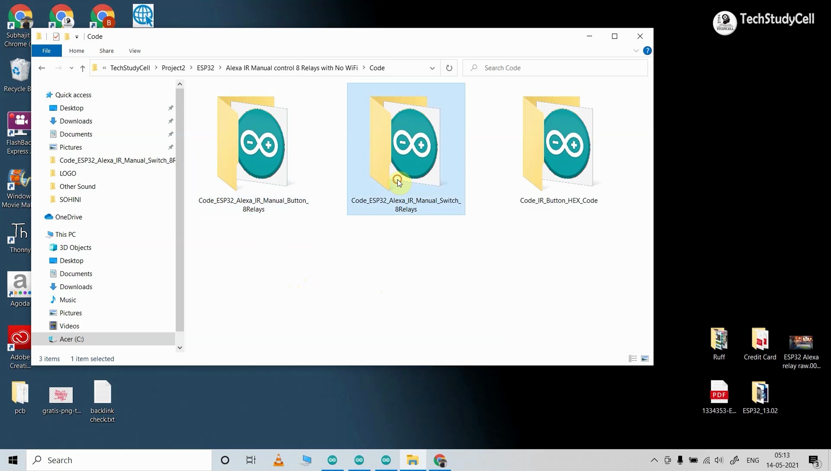831x471 pixels.
Task: Select Music under This PC
Action: (x=68, y=300)
